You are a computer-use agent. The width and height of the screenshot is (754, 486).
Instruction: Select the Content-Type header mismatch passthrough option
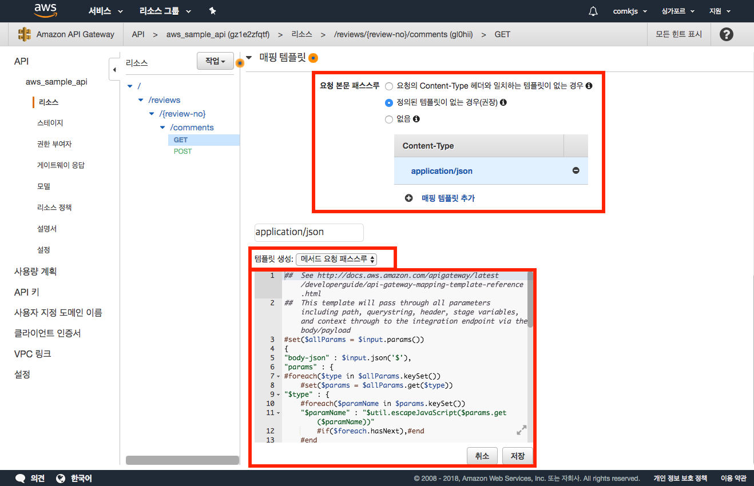[389, 86]
